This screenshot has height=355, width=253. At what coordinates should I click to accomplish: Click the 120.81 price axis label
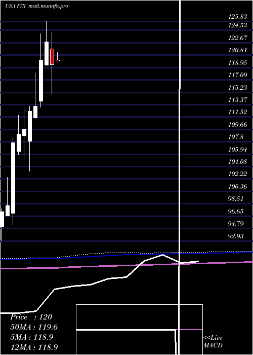(237, 50)
